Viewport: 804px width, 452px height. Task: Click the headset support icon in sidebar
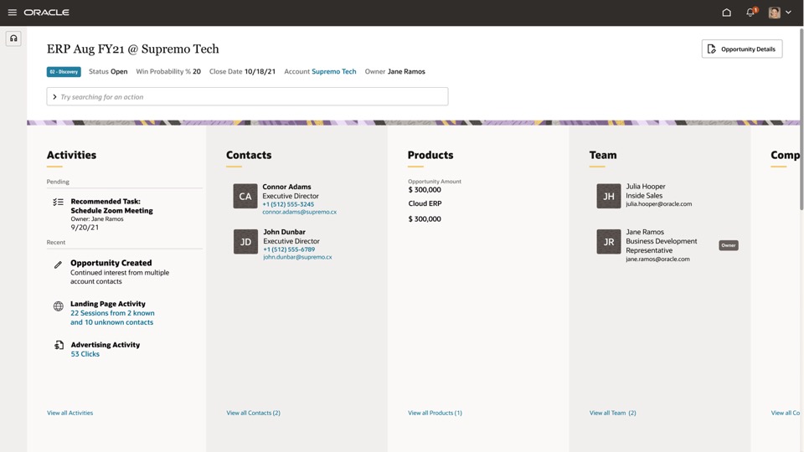click(x=13, y=39)
